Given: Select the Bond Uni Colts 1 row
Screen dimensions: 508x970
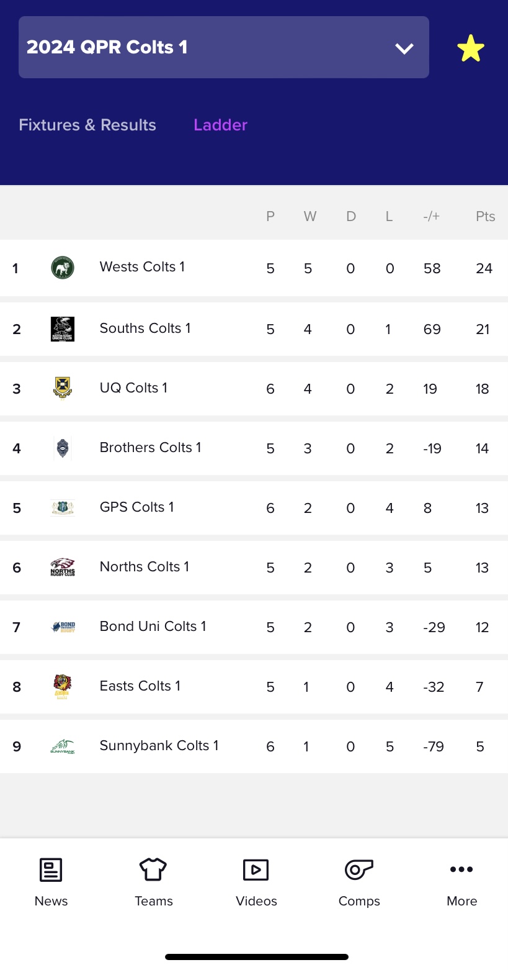Looking at the screenshot, I should click(254, 627).
